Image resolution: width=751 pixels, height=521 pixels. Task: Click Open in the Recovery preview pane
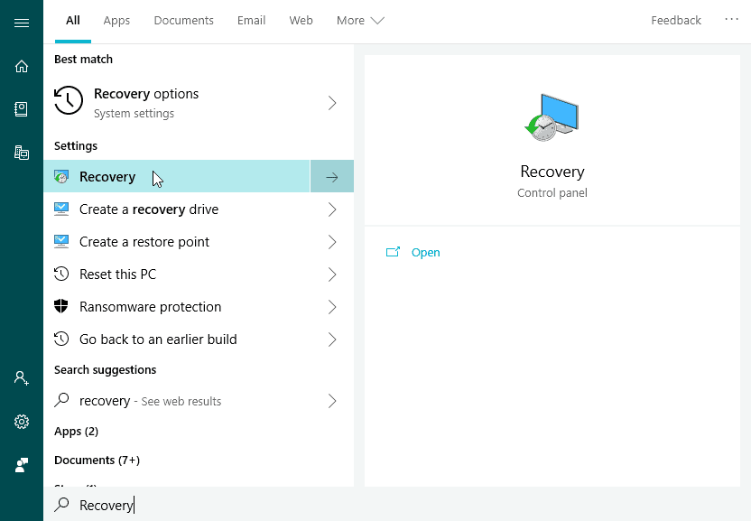(425, 252)
